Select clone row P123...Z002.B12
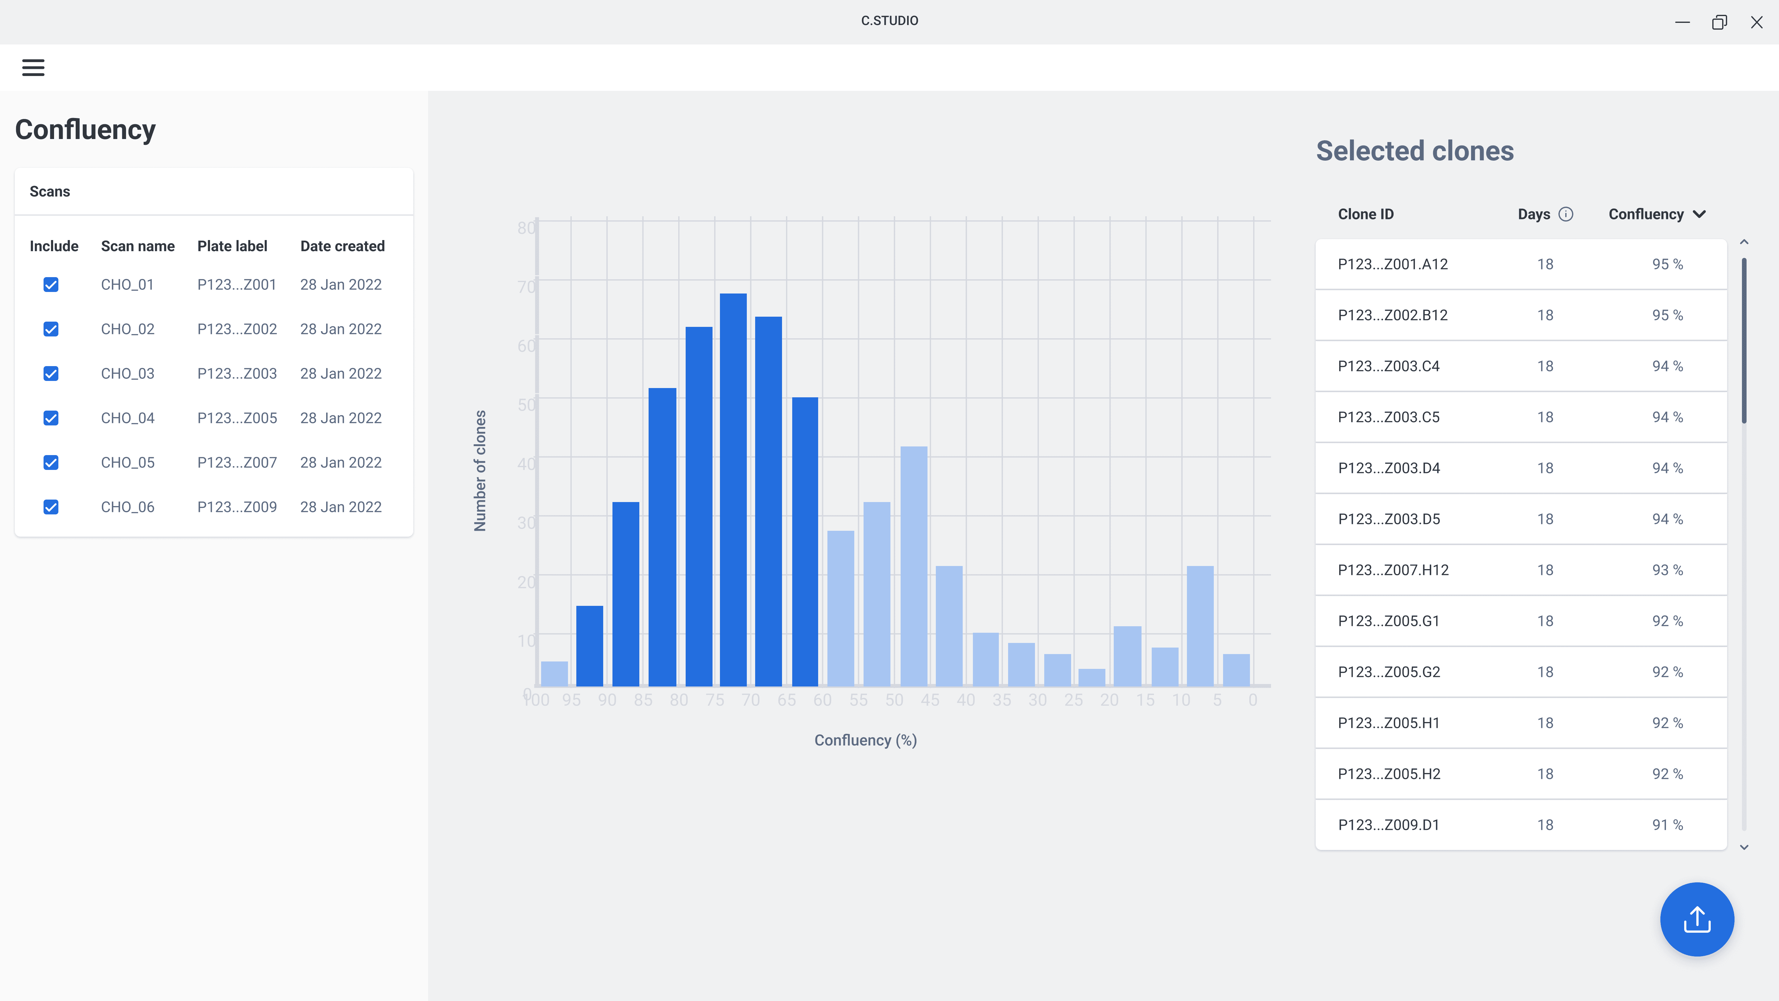The width and height of the screenshot is (1779, 1001). (1521, 315)
